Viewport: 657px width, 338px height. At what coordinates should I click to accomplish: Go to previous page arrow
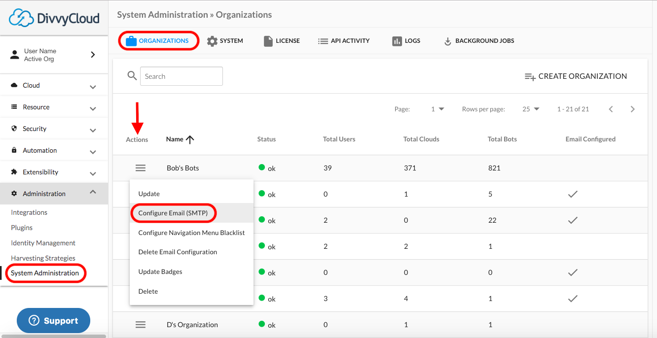(611, 109)
